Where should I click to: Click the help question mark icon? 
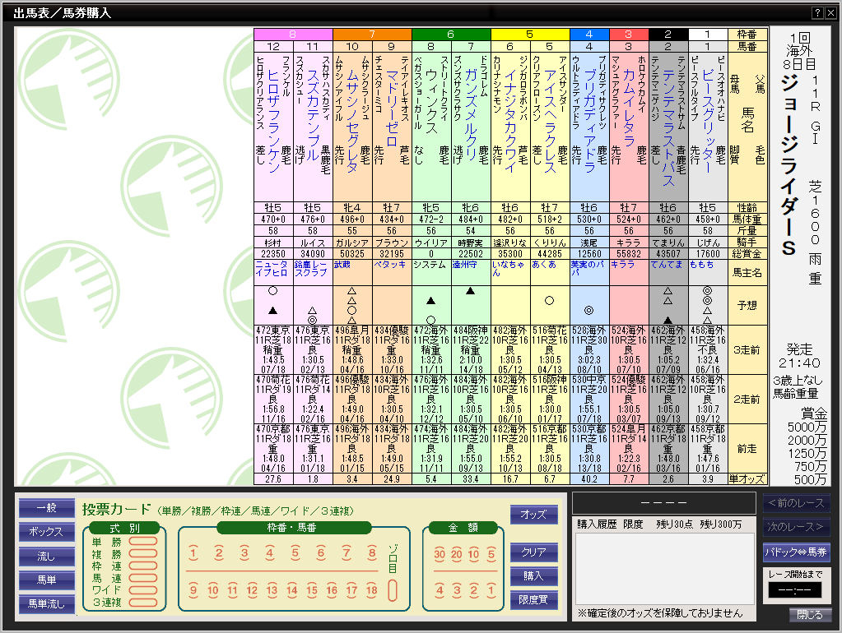(x=817, y=13)
